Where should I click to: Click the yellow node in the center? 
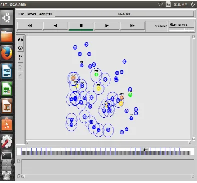coord(99,88)
